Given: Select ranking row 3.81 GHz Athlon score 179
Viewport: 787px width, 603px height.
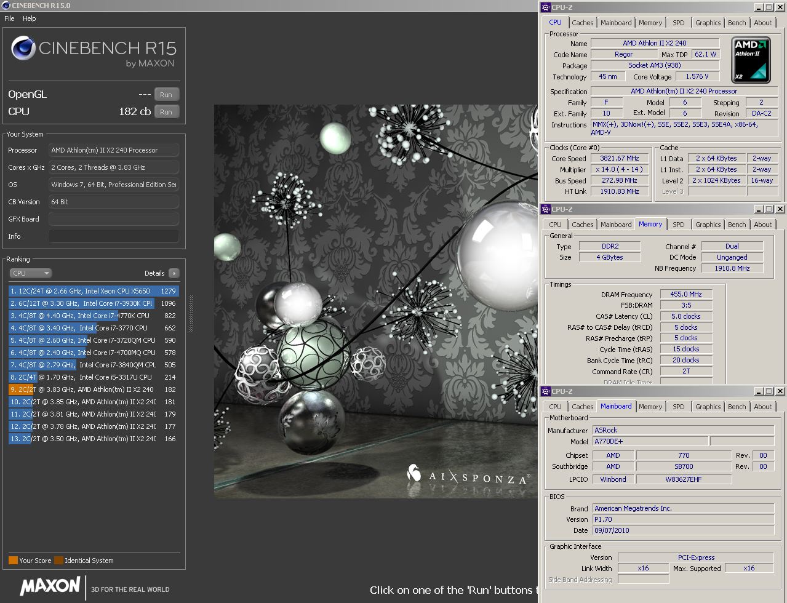Looking at the screenshot, I should (94, 414).
